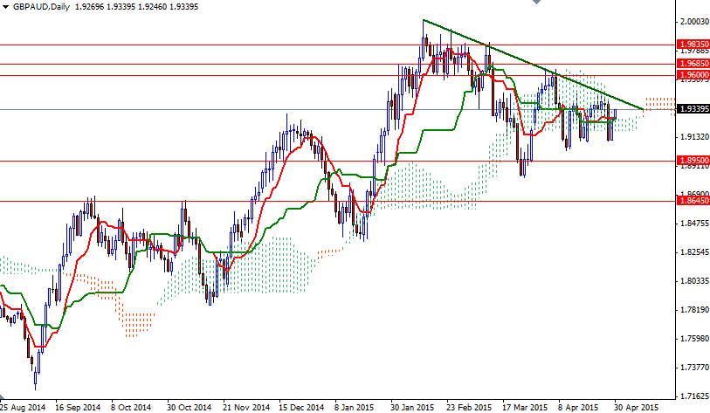Click the 15 Dec 2014 date label
The height and width of the screenshot is (413, 710).
pos(301,408)
